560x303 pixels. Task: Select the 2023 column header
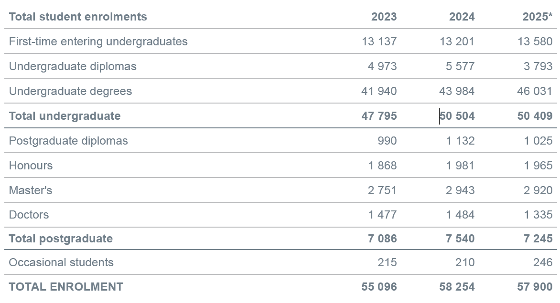384,17
